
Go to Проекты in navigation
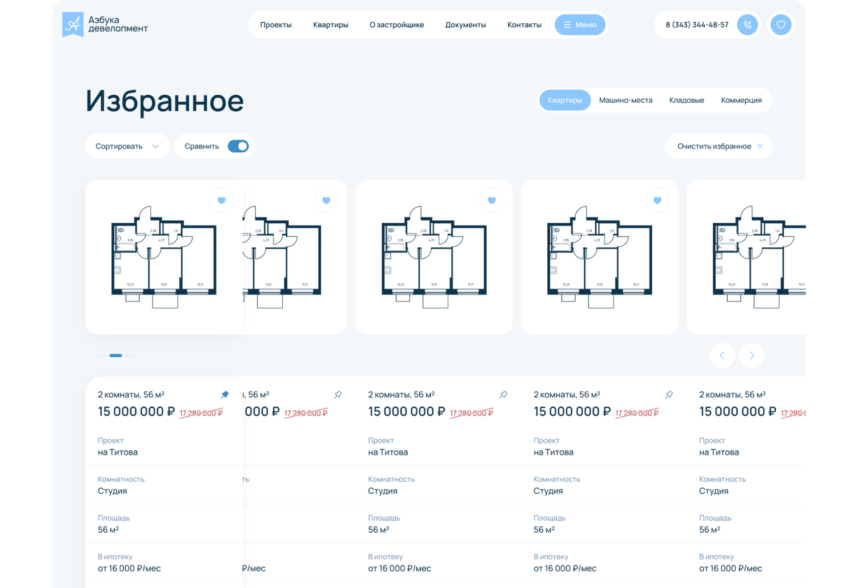point(276,25)
